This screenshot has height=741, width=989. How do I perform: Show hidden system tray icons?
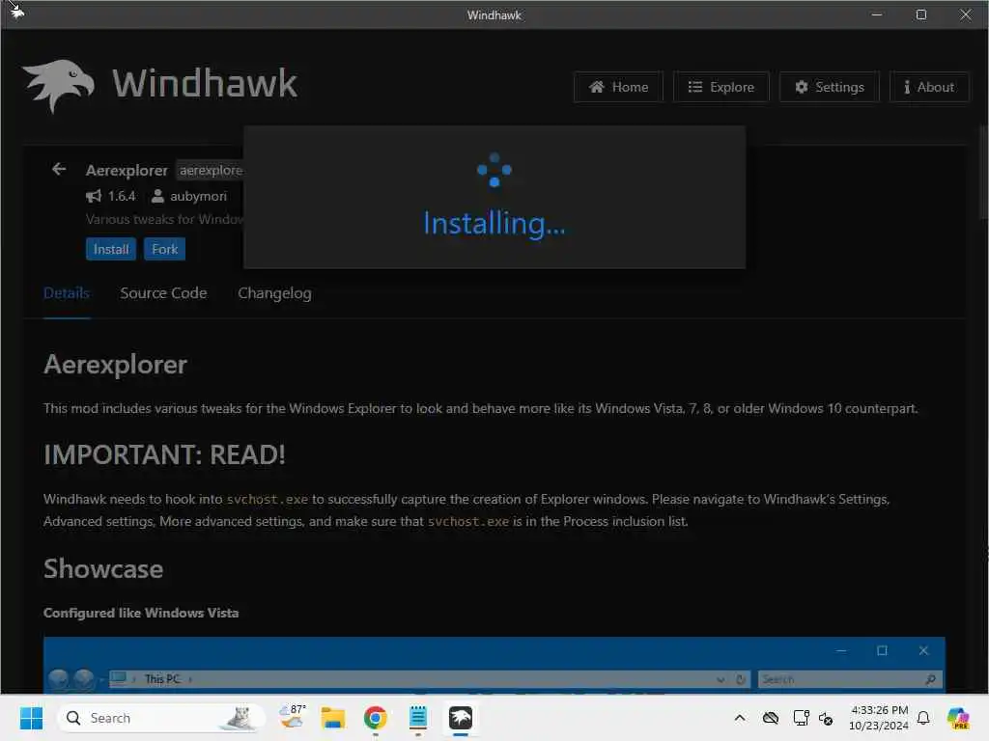pos(740,718)
